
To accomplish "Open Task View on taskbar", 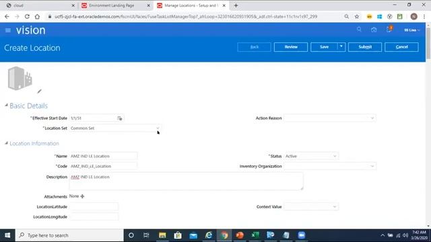I will pyautogui.click(x=146, y=235).
